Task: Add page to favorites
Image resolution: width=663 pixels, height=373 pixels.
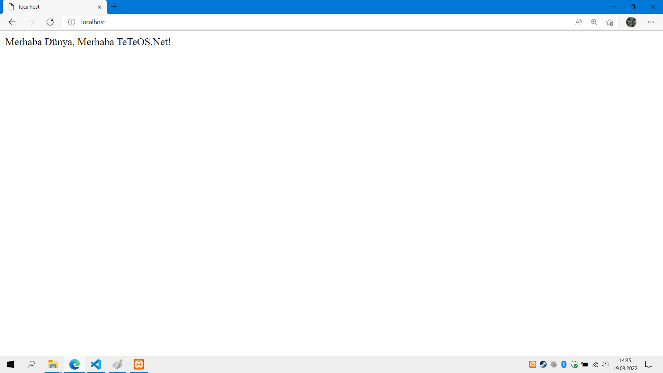Action: coord(609,22)
